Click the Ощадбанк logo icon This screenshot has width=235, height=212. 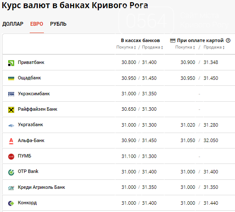point(11,78)
